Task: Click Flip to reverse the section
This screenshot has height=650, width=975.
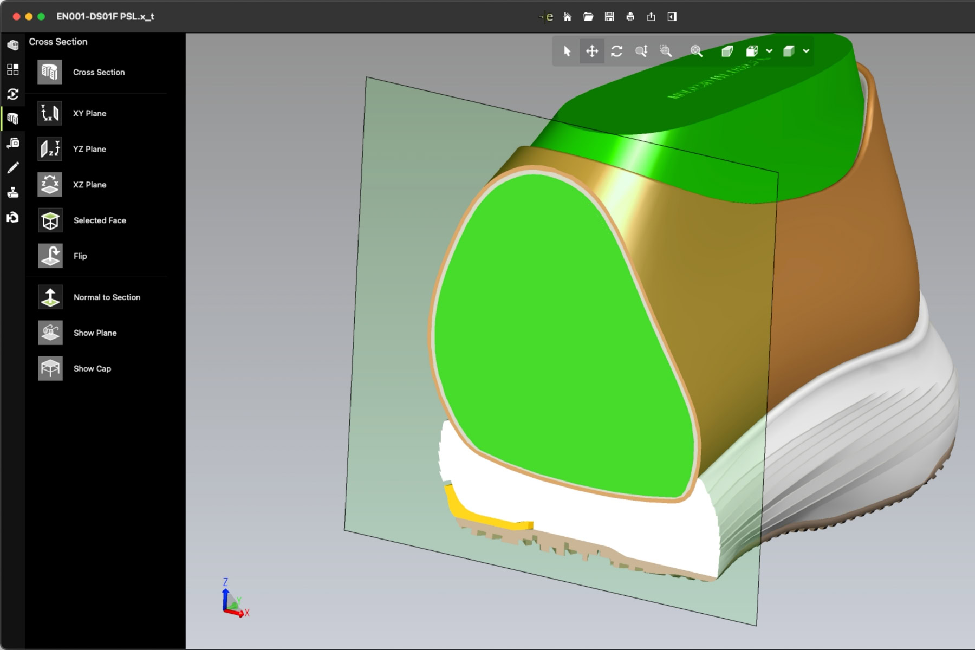Action: [x=50, y=256]
